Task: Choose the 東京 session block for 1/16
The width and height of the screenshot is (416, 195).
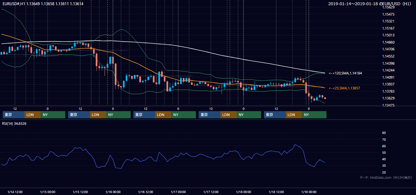Action: (144, 115)
